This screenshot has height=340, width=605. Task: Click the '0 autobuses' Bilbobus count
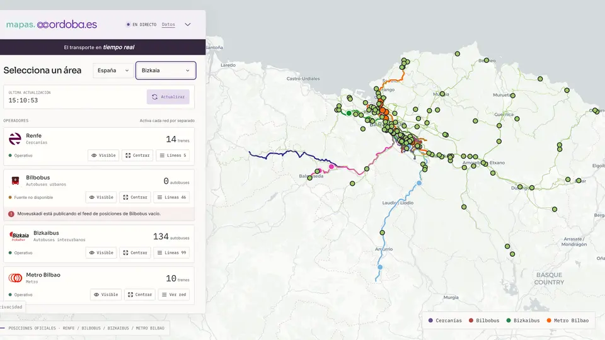coord(176,181)
